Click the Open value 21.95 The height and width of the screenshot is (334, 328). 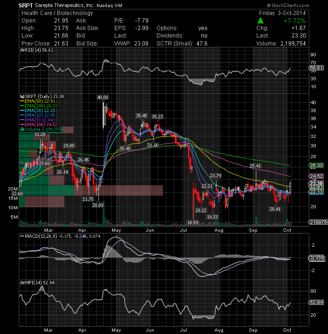click(x=61, y=21)
